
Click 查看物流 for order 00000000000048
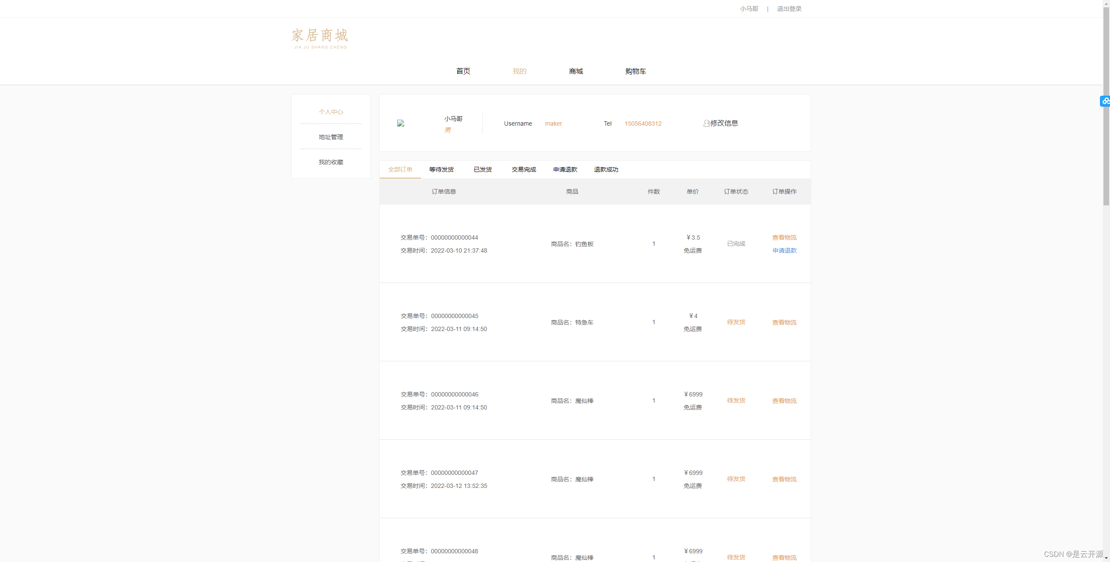pyautogui.click(x=784, y=558)
